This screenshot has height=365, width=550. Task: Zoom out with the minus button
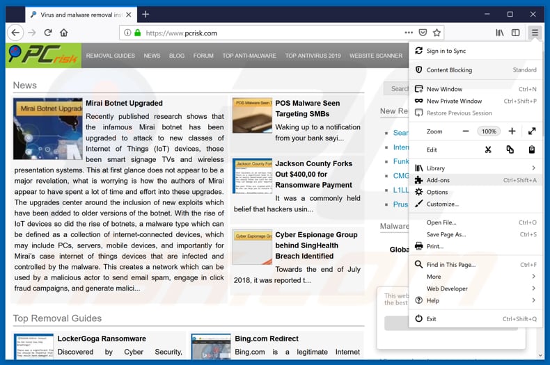[466, 131]
